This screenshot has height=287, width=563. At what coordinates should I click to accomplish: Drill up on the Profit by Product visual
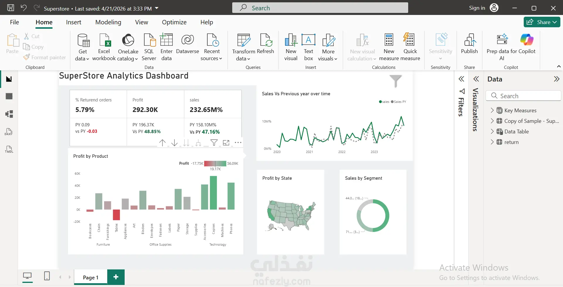[162, 143]
